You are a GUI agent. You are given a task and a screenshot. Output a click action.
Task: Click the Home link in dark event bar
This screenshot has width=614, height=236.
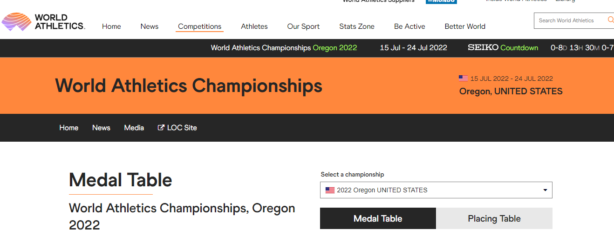coord(69,128)
